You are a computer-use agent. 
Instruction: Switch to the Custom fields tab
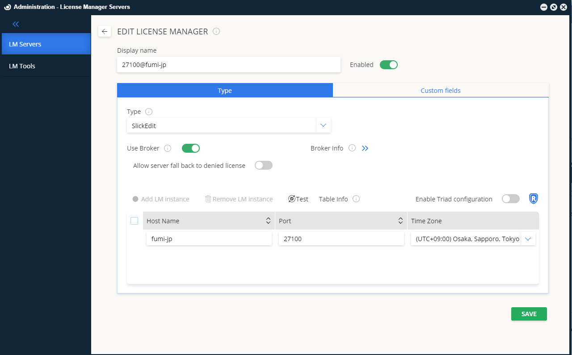coord(440,90)
